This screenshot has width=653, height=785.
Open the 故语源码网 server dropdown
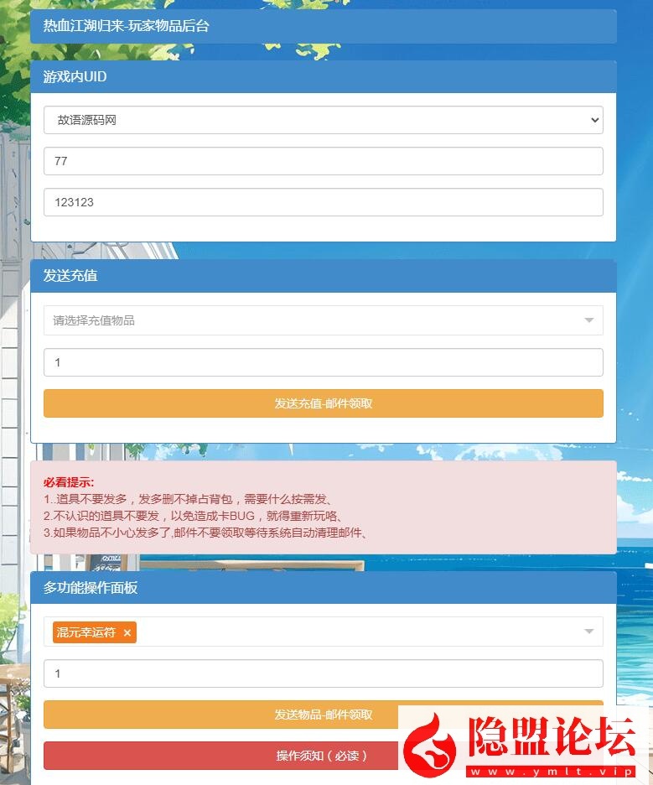[x=324, y=120]
